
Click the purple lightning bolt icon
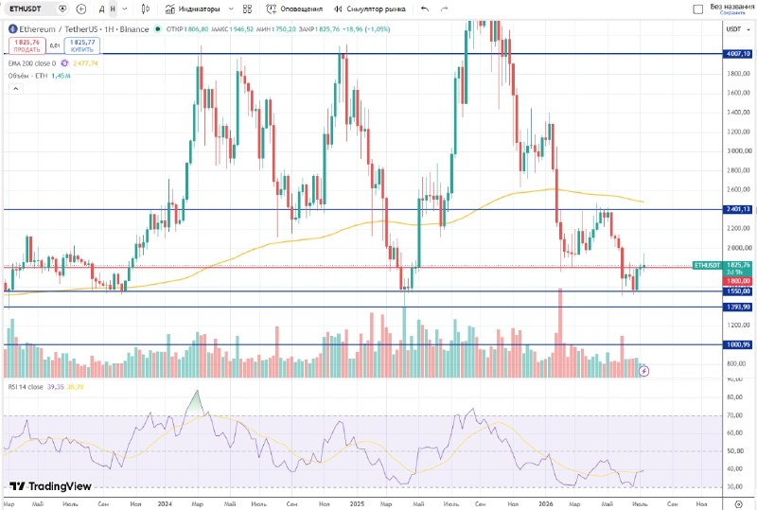coord(643,371)
